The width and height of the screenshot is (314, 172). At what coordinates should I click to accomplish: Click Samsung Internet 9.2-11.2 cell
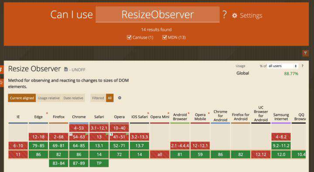click(x=281, y=145)
